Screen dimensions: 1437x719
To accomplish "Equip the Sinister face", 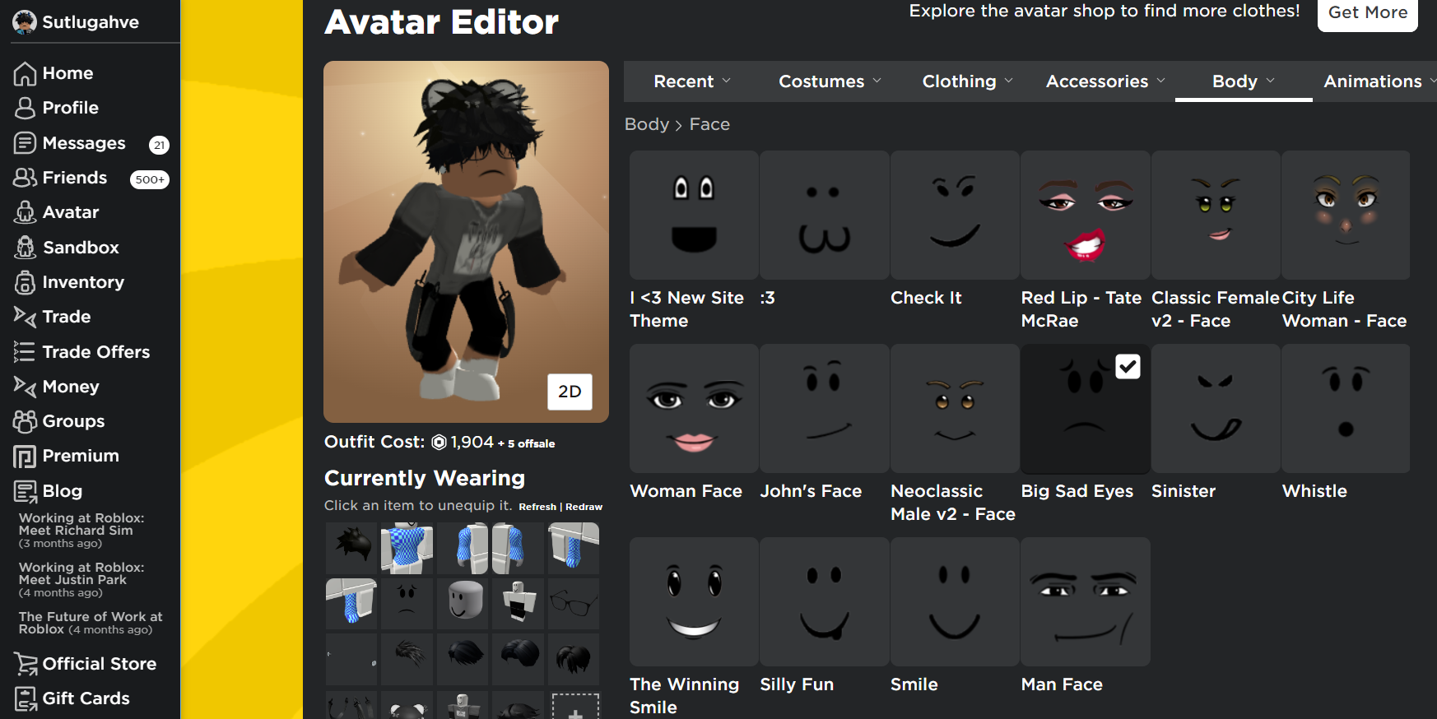I will (x=1216, y=409).
